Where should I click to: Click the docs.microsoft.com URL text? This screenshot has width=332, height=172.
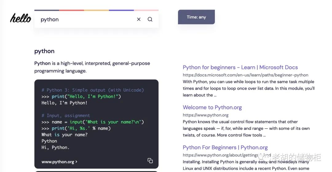pyautogui.click(x=245, y=75)
